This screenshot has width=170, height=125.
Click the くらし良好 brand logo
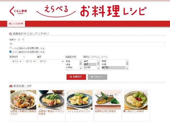pos(18,11)
